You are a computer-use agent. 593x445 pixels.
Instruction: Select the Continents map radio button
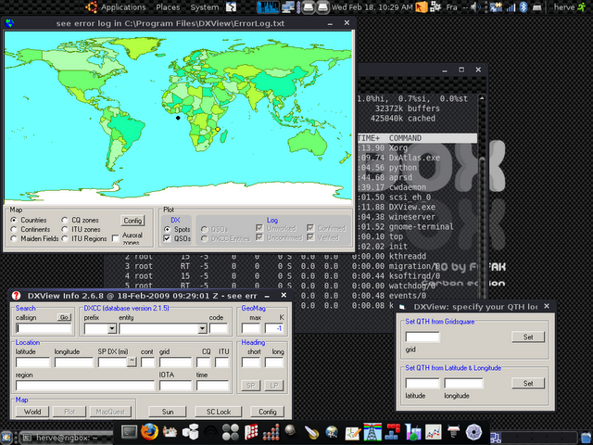tap(15, 229)
